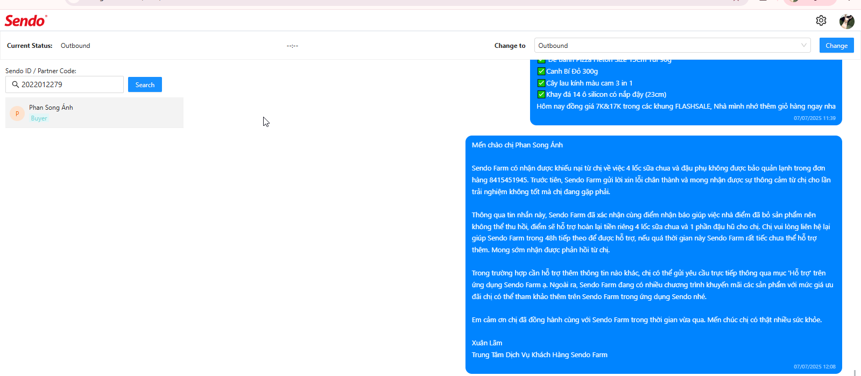The width and height of the screenshot is (861, 376).
Task: Click the checkmark beside Canh Bí Đỏ 300g
Action: (541, 71)
